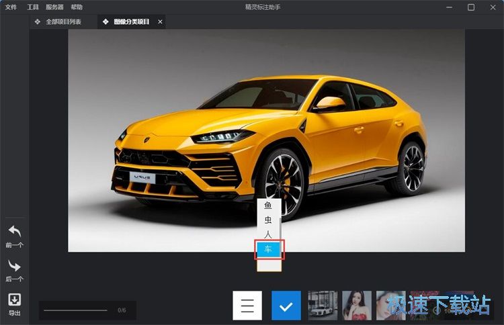Image resolution: width=504 pixels, height=325 pixels.
Task: Open the 帮助 menu
Action: tap(77, 7)
